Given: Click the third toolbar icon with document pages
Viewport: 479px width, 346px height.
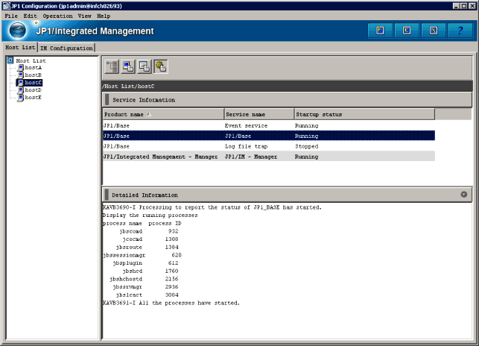Looking at the screenshot, I should click(145, 67).
